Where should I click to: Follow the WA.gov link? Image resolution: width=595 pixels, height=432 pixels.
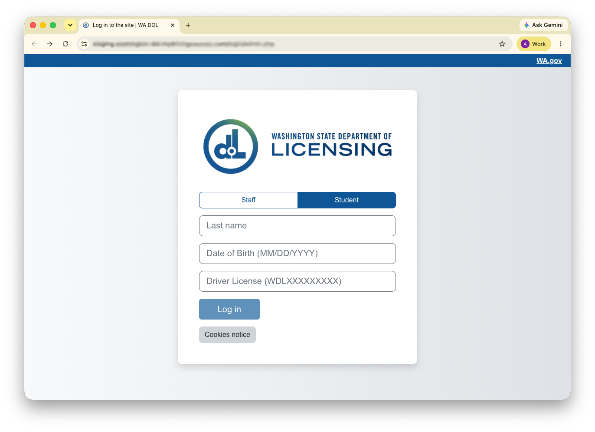pos(549,61)
